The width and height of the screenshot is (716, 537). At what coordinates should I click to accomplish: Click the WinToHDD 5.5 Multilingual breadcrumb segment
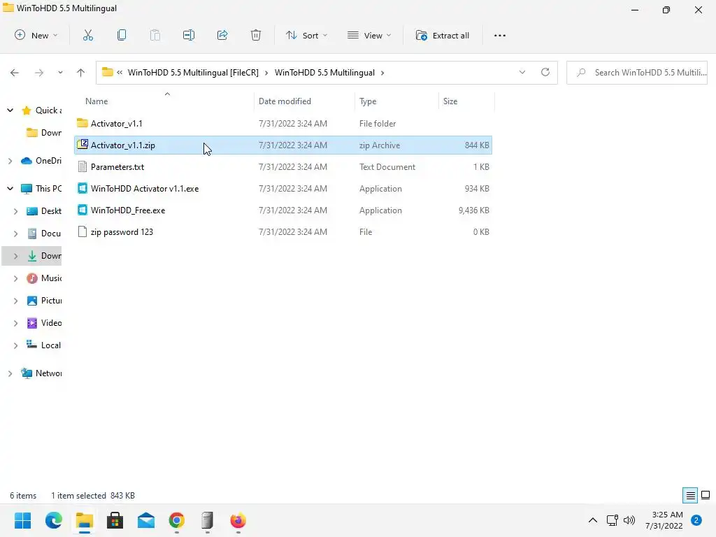tap(324, 73)
